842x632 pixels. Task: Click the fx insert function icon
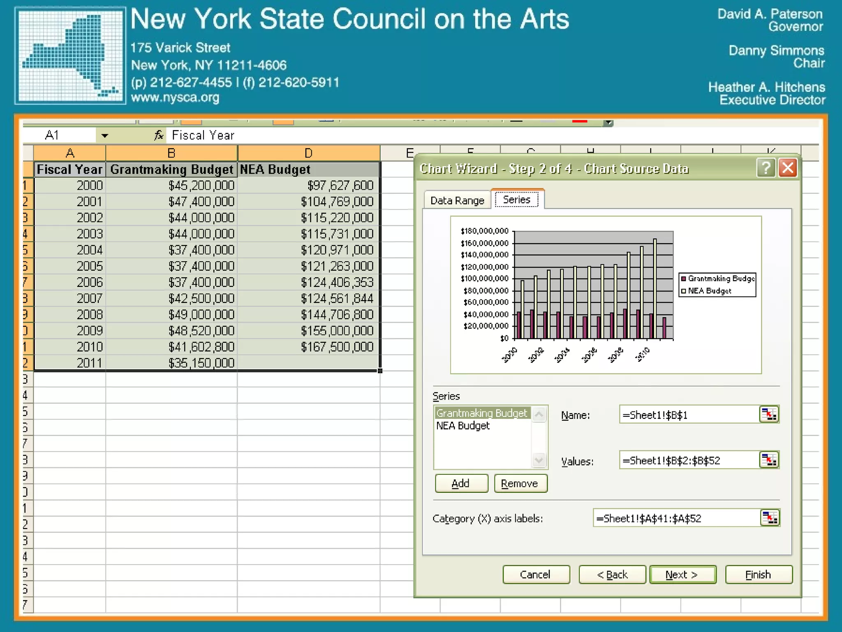click(x=159, y=135)
